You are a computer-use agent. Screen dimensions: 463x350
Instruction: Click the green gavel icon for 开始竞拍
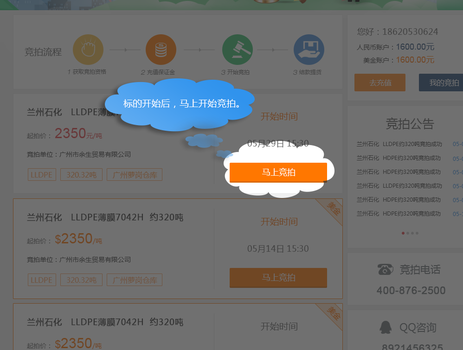238,50
